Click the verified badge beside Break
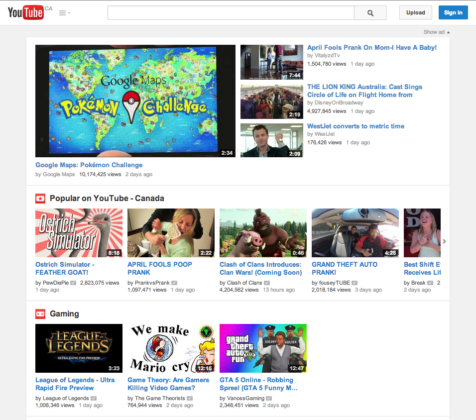476x420 pixels. (x=430, y=283)
